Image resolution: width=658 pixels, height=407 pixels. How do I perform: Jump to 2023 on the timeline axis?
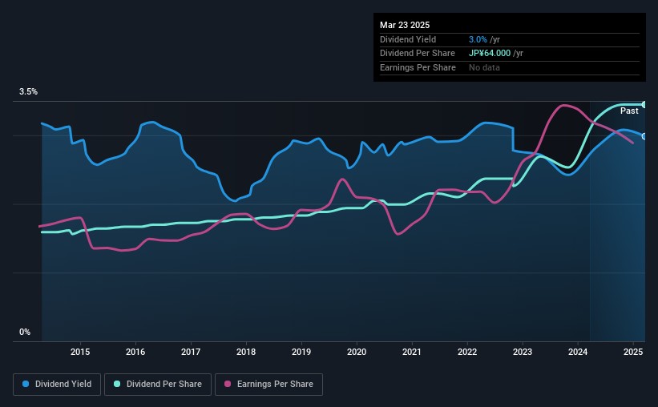[523, 352]
